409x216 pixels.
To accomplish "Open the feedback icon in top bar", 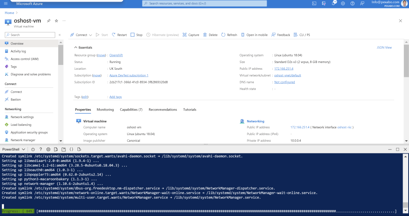I will click(362, 4).
